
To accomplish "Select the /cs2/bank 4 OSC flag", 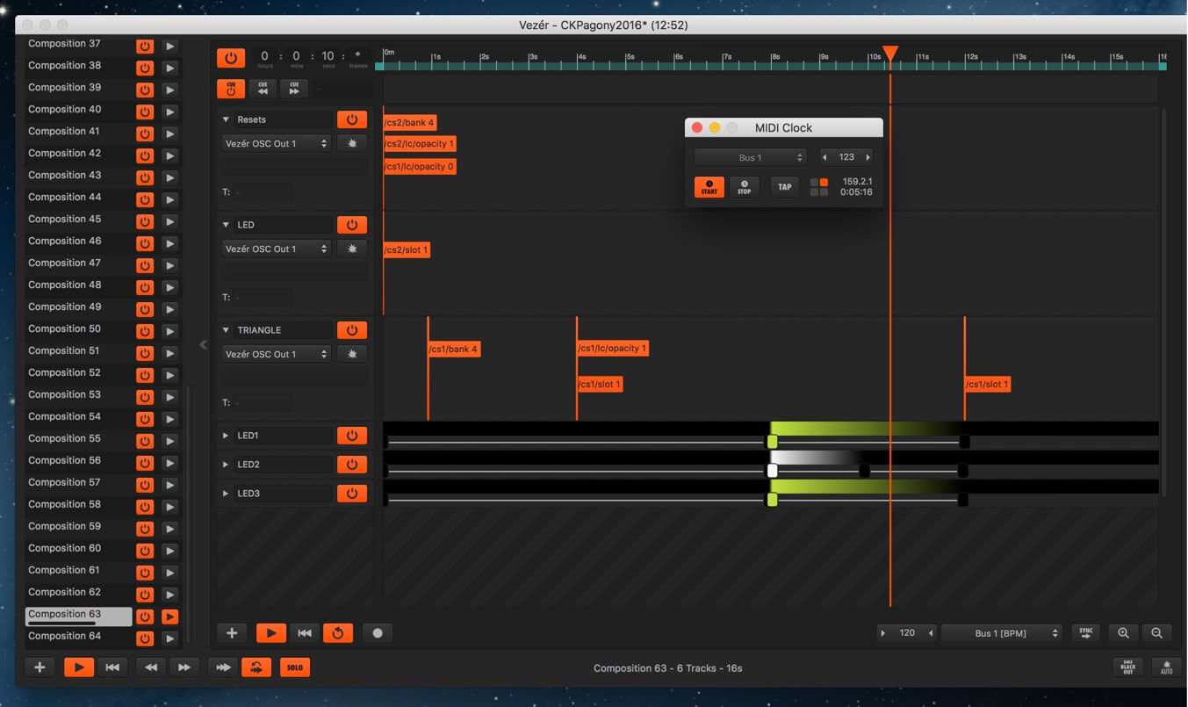I will click(409, 122).
